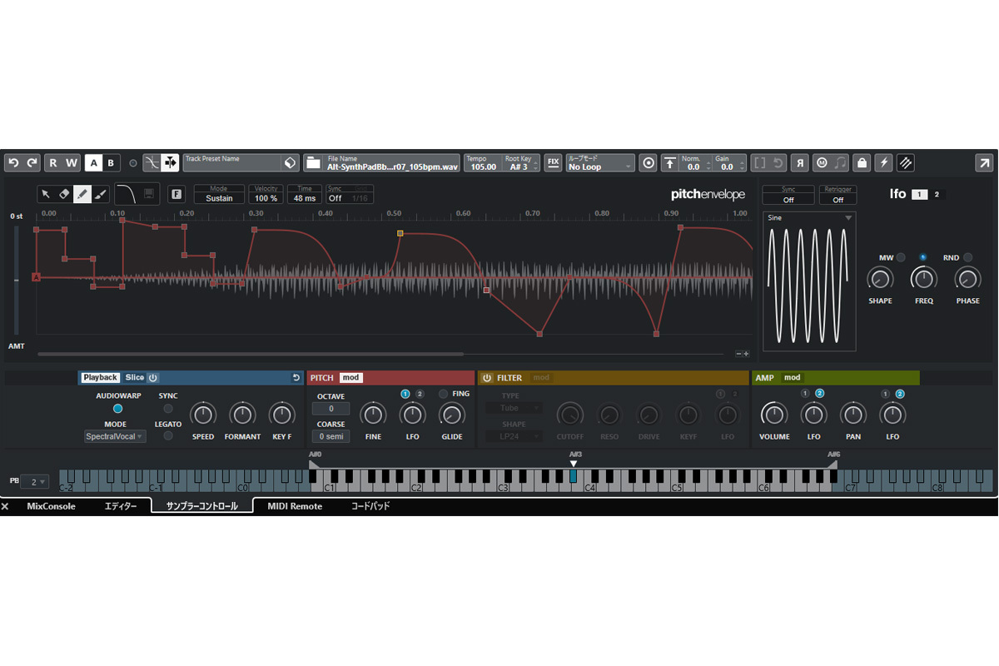Open the Sine waveform selector for the LFO
Screen dimensions: 999x666
809,216
